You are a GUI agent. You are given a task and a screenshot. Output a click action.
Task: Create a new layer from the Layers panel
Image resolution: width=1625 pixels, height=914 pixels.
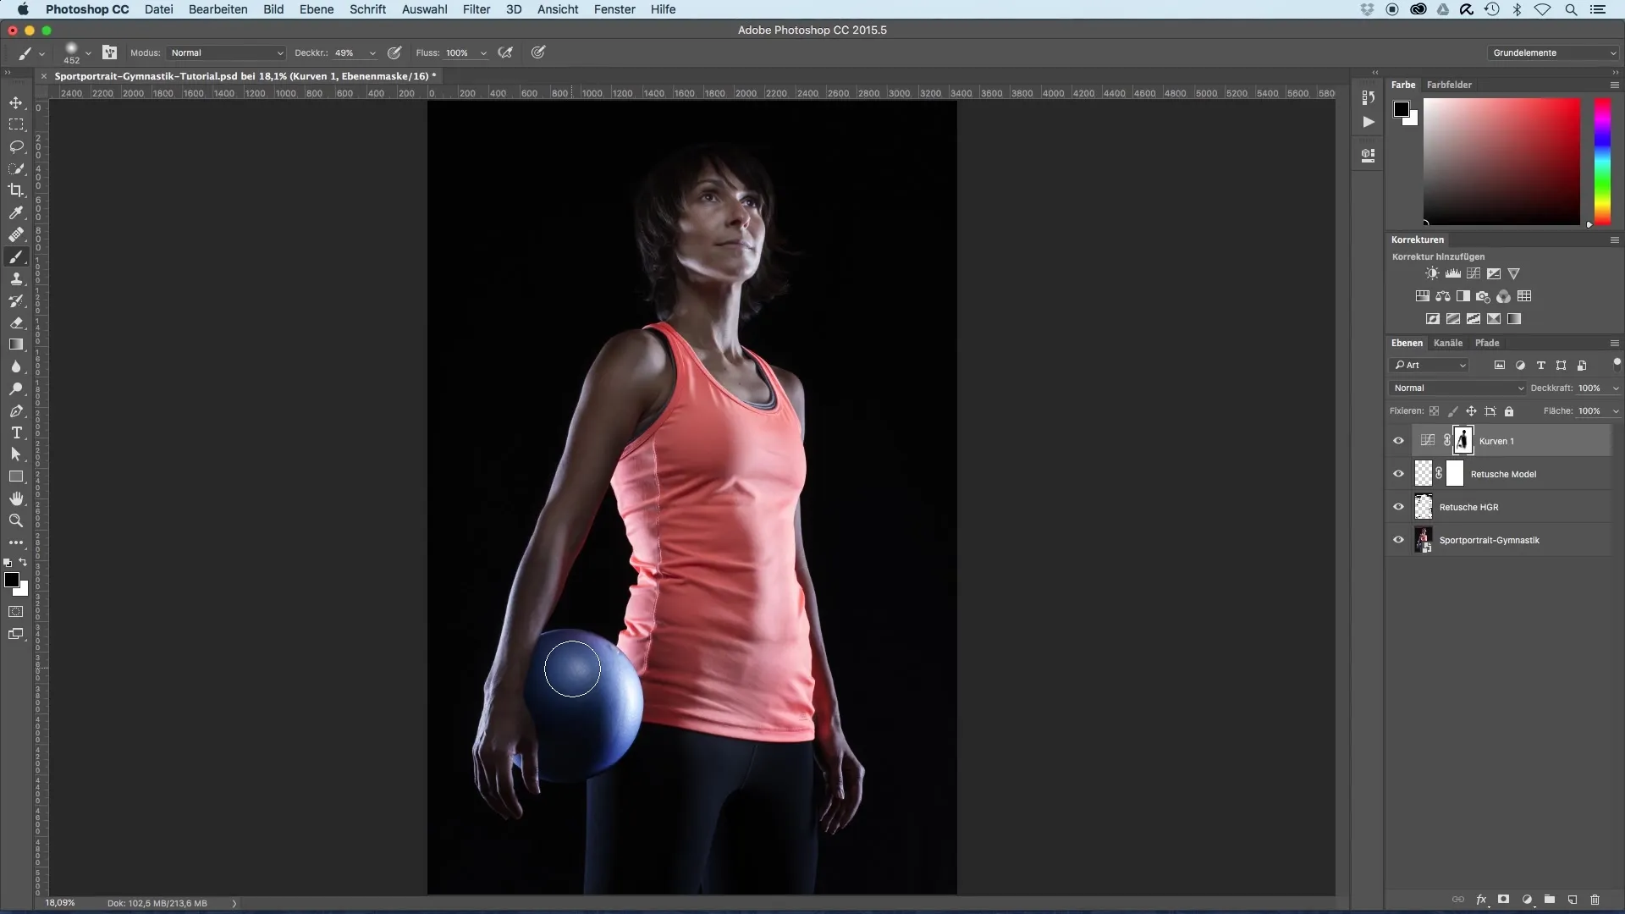pyautogui.click(x=1573, y=900)
